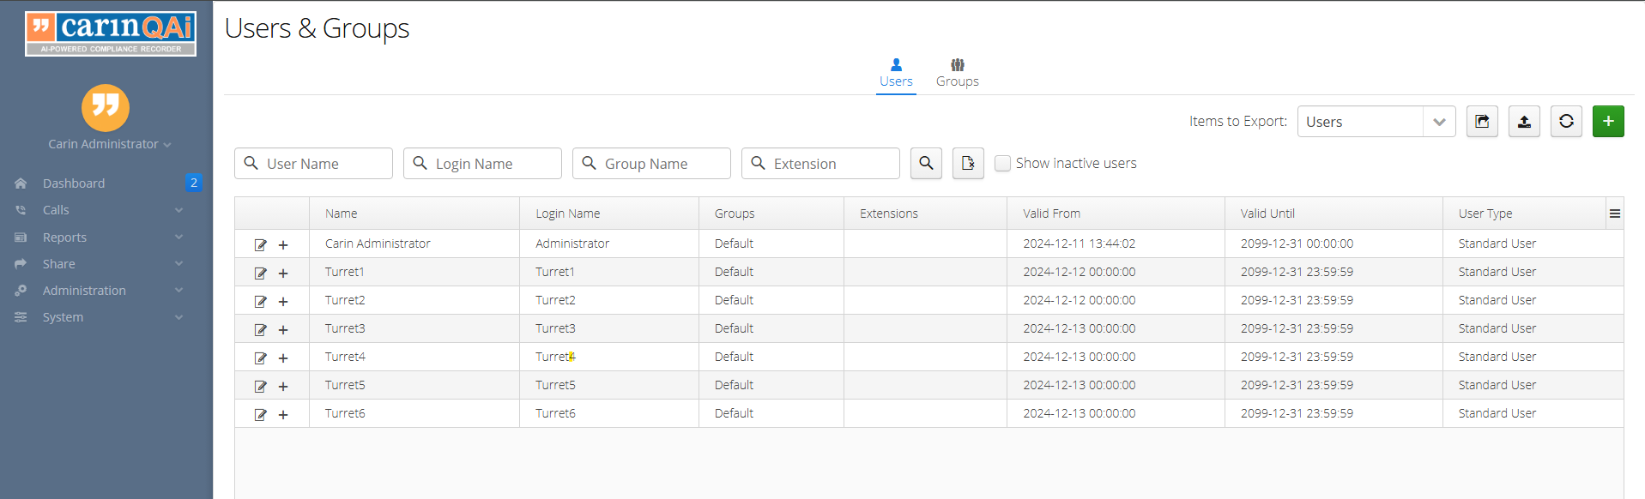Image resolution: width=1645 pixels, height=499 pixels.
Task: Open the Dashboard menu item
Action: pos(74,183)
